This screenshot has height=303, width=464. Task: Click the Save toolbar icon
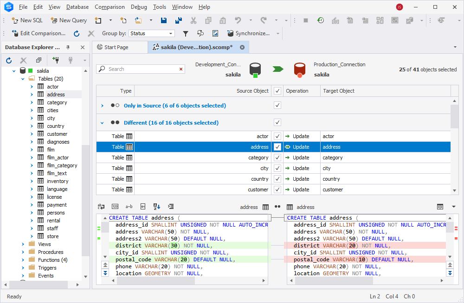(x=164, y=20)
